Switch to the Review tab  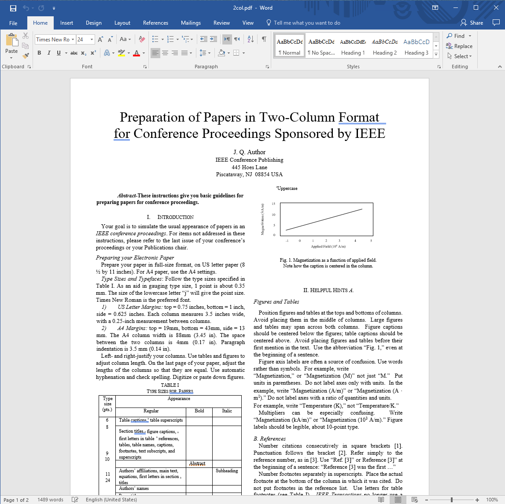(221, 23)
